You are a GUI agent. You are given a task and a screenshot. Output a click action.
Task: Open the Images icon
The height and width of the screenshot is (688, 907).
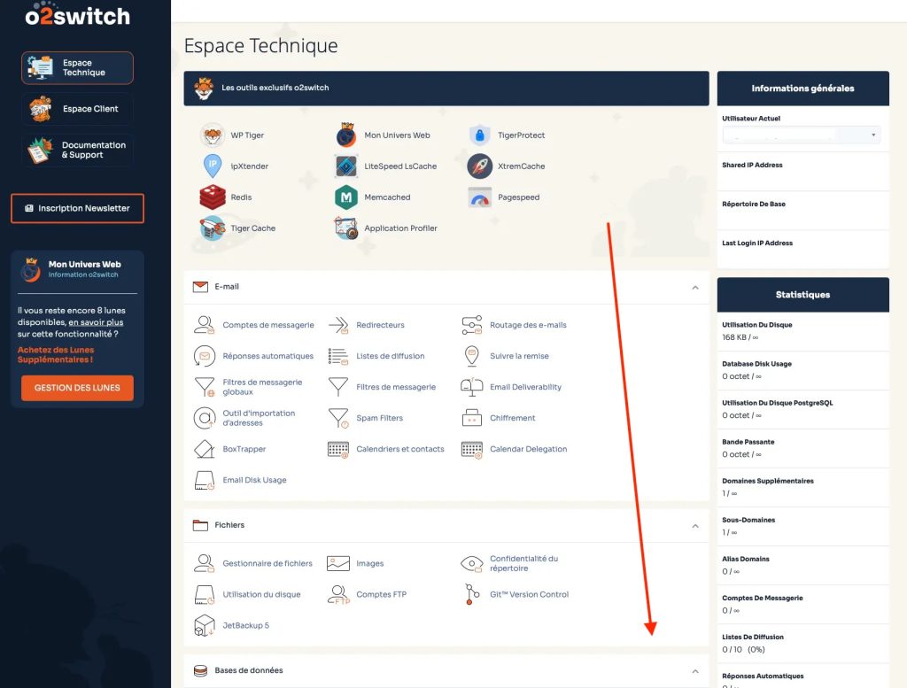[337, 564]
